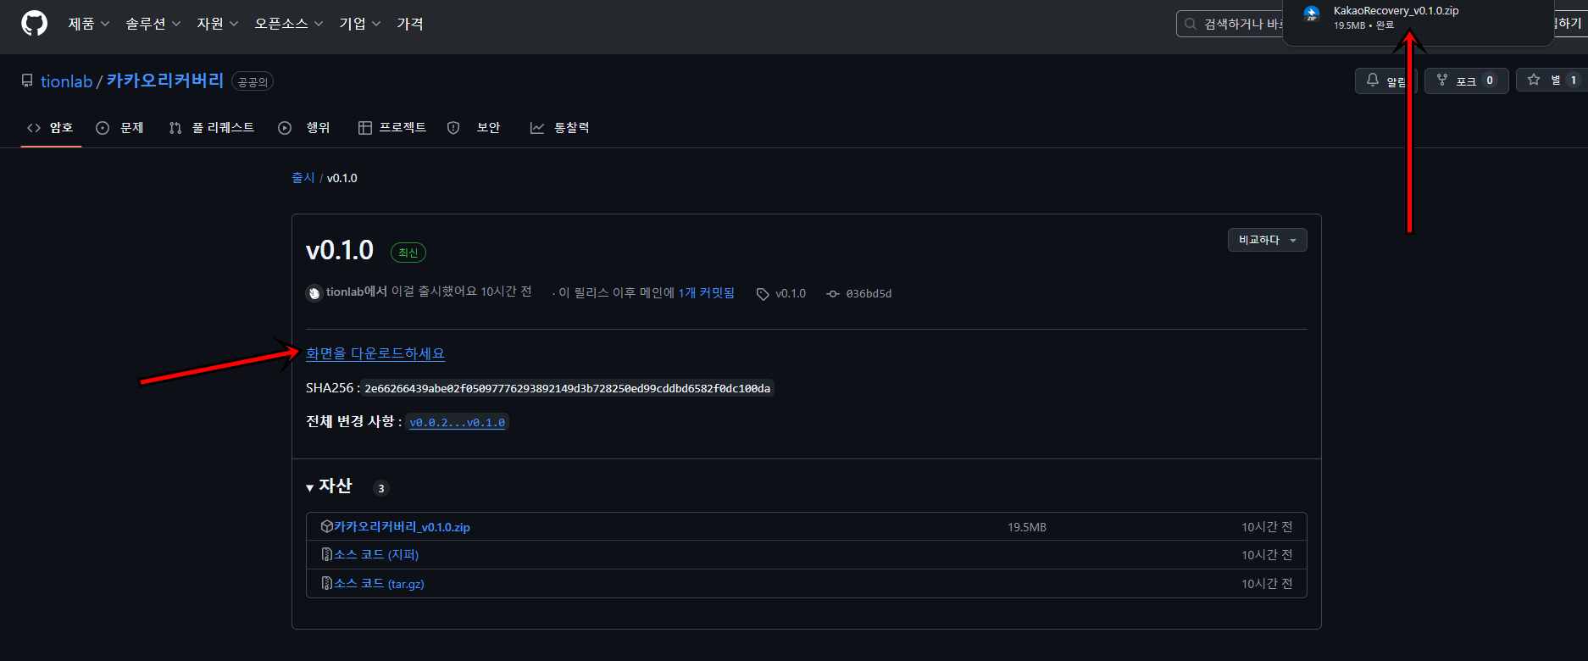Click the commit icon beside 036bd5d
Viewport: 1588px width, 661px height.
pos(833,294)
